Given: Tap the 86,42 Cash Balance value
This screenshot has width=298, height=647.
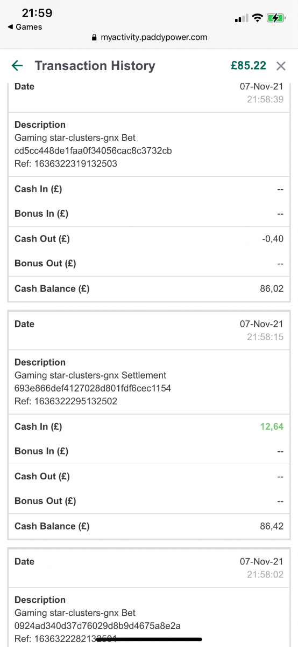Looking at the screenshot, I should tap(272, 526).
